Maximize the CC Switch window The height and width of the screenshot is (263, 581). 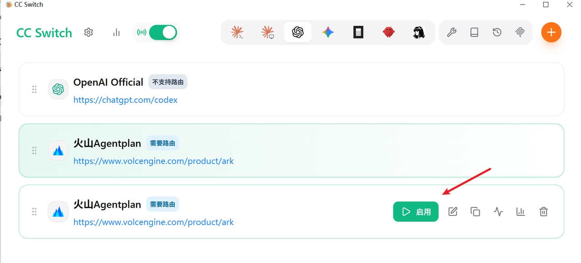[x=546, y=5]
